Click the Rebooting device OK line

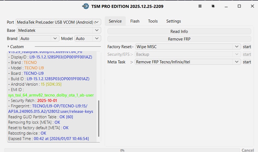[x=27, y=133]
